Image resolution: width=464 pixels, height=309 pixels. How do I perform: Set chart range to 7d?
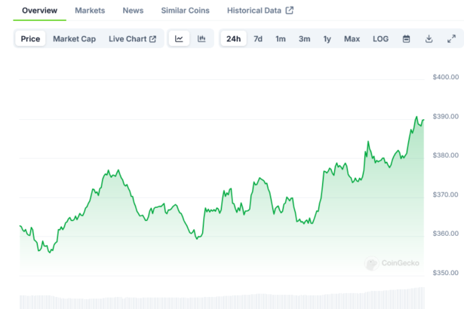point(258,38)
